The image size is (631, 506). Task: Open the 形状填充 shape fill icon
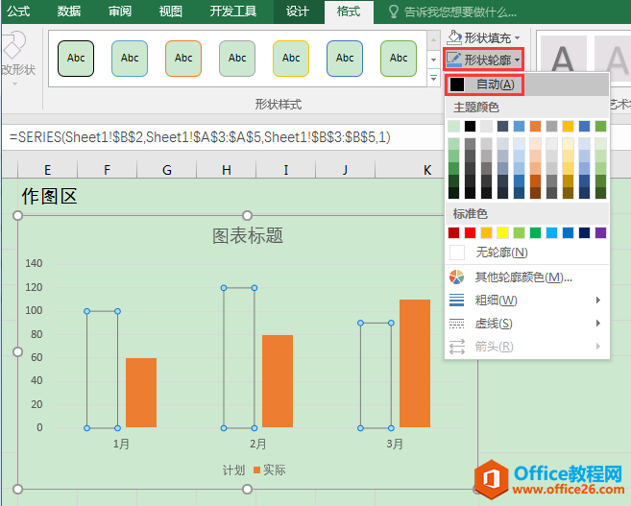coord(454,37)
